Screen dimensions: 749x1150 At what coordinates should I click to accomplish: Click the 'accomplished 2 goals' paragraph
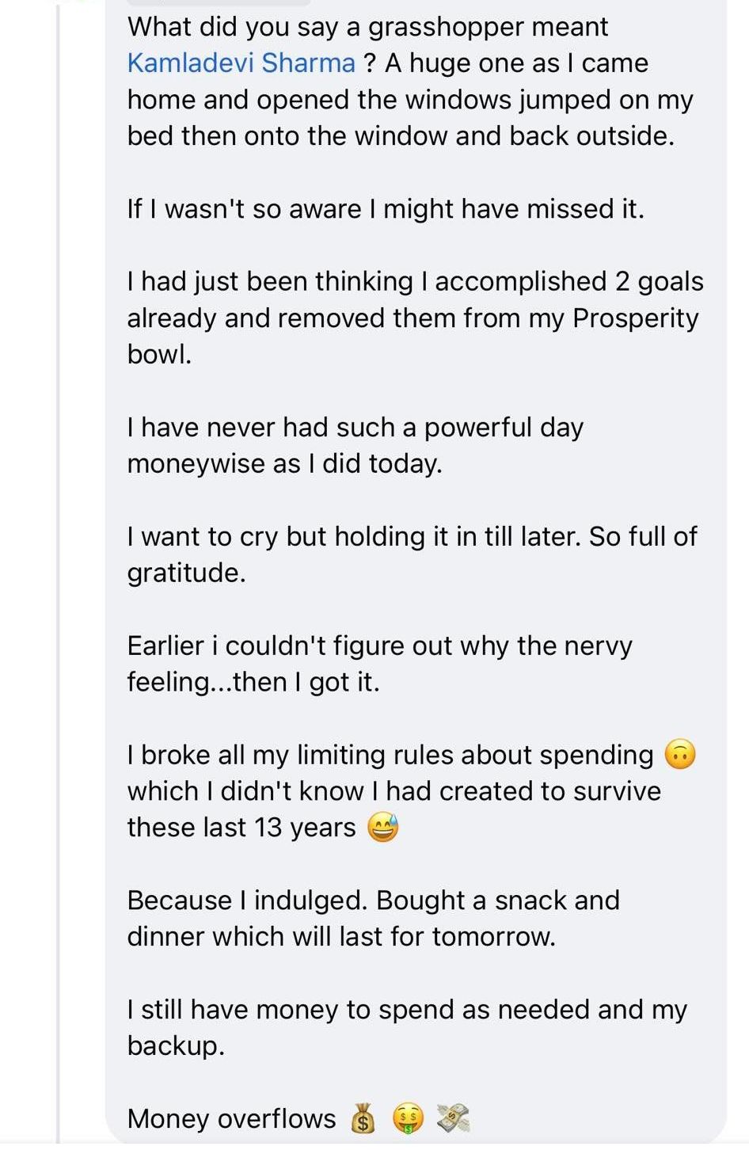pos(415,318)
